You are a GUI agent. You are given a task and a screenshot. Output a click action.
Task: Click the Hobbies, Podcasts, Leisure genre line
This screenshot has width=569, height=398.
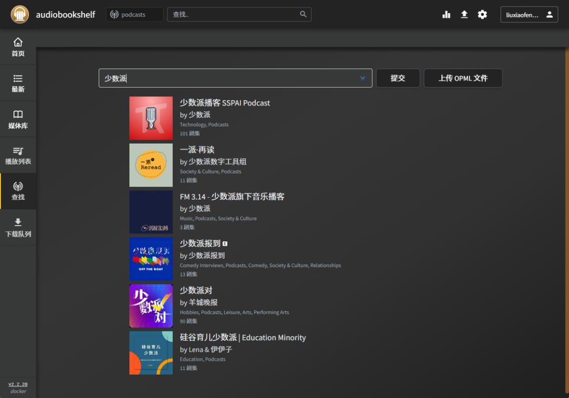point(234,312)
